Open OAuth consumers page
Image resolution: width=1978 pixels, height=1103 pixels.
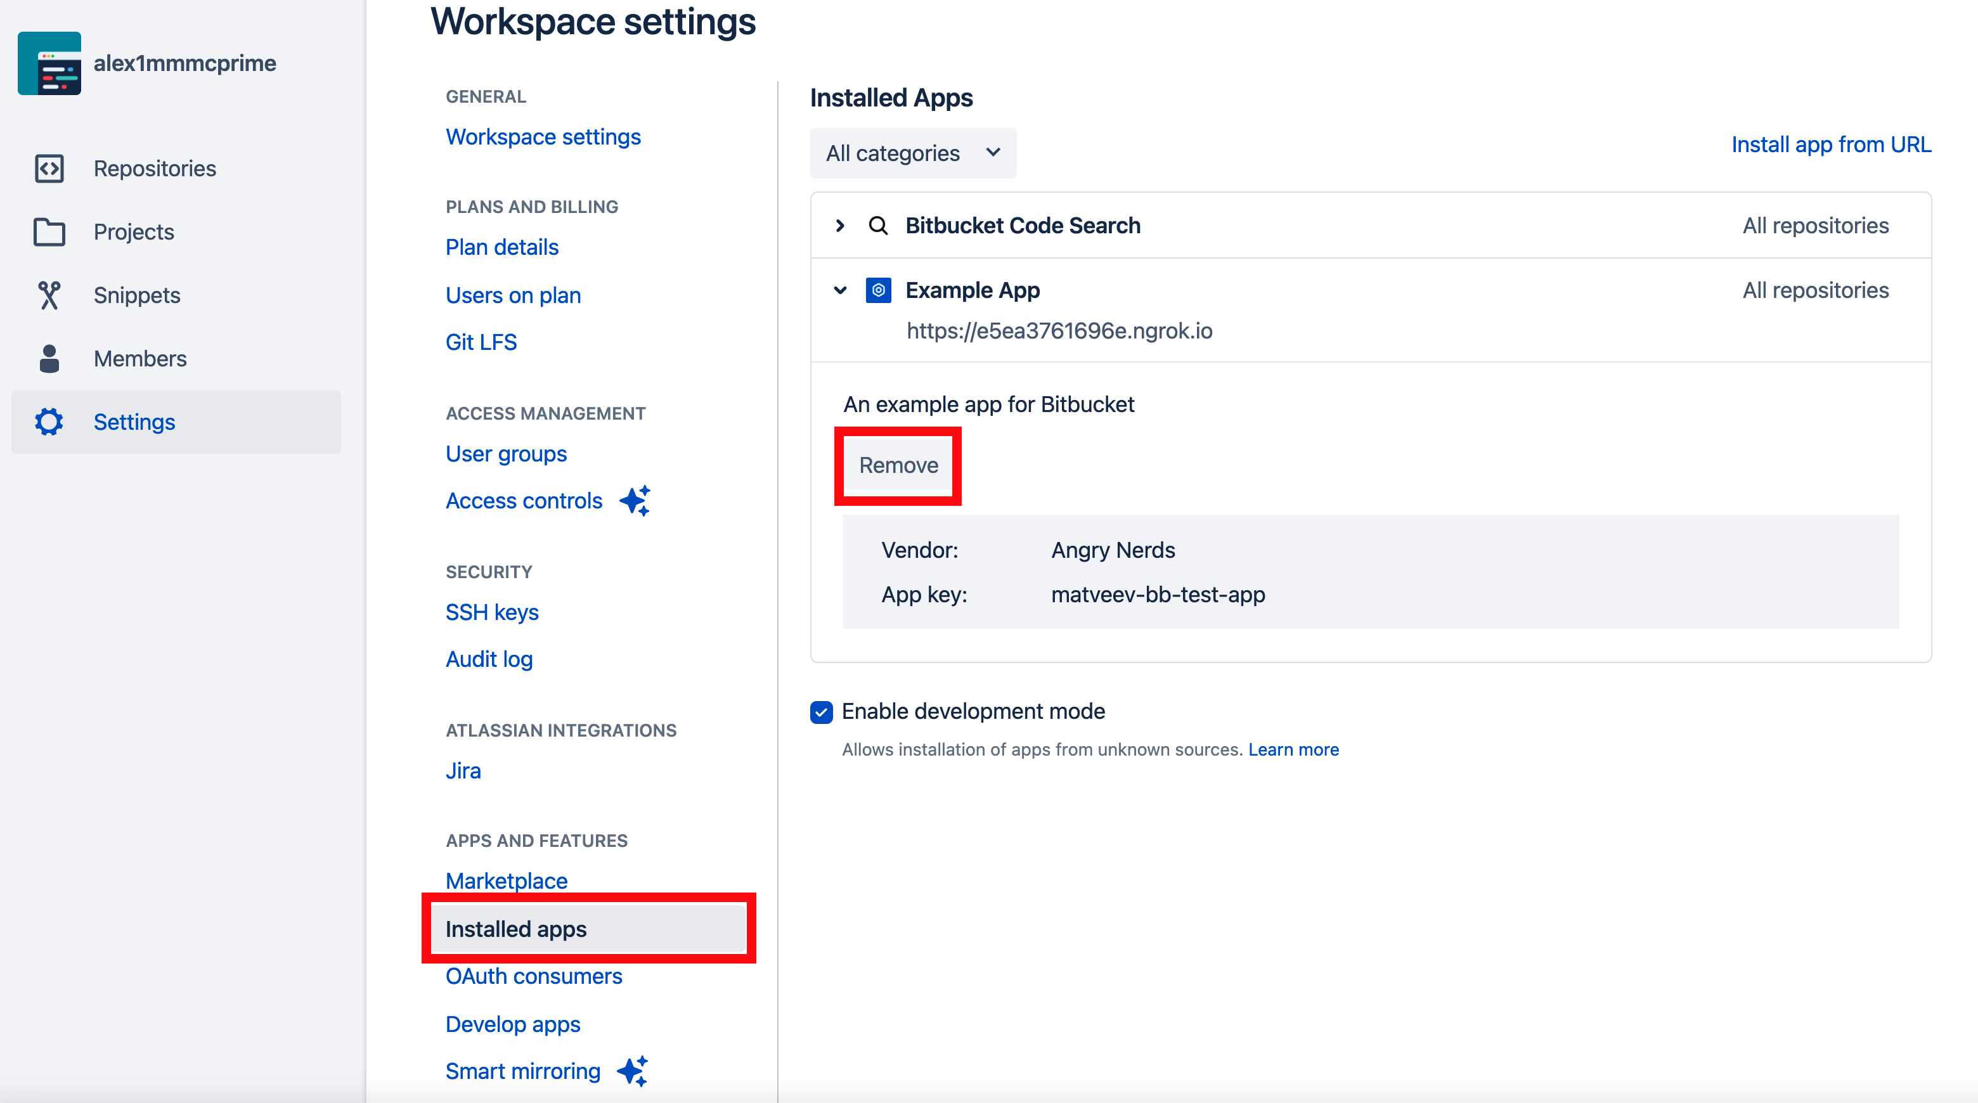[534, 976]
